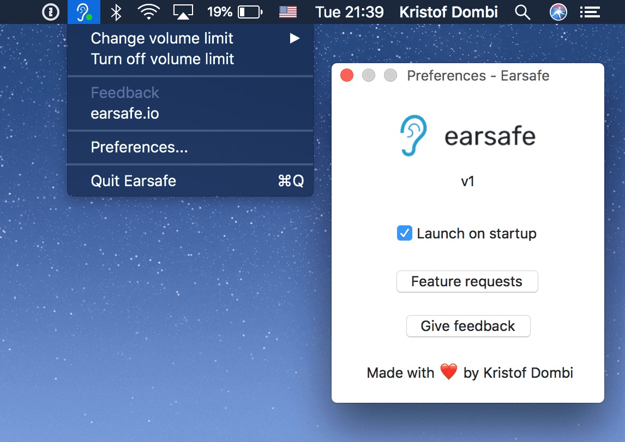The height and width of the screenshot is (442, 625).
Task: Launch Siri from the menu bar
Action: [x=558, y=12]
